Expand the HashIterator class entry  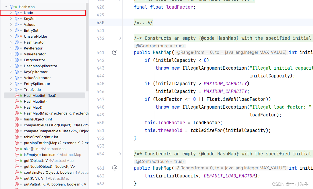pyautogui.click(x=11, y=42)
